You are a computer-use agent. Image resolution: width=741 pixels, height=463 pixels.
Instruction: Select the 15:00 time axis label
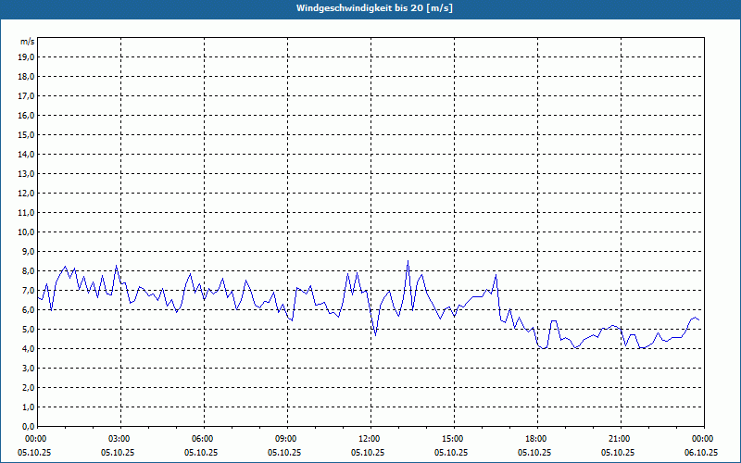452,439
